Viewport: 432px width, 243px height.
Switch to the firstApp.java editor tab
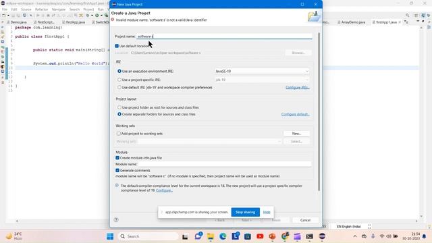pyautogui.click(x=74, y=22)
